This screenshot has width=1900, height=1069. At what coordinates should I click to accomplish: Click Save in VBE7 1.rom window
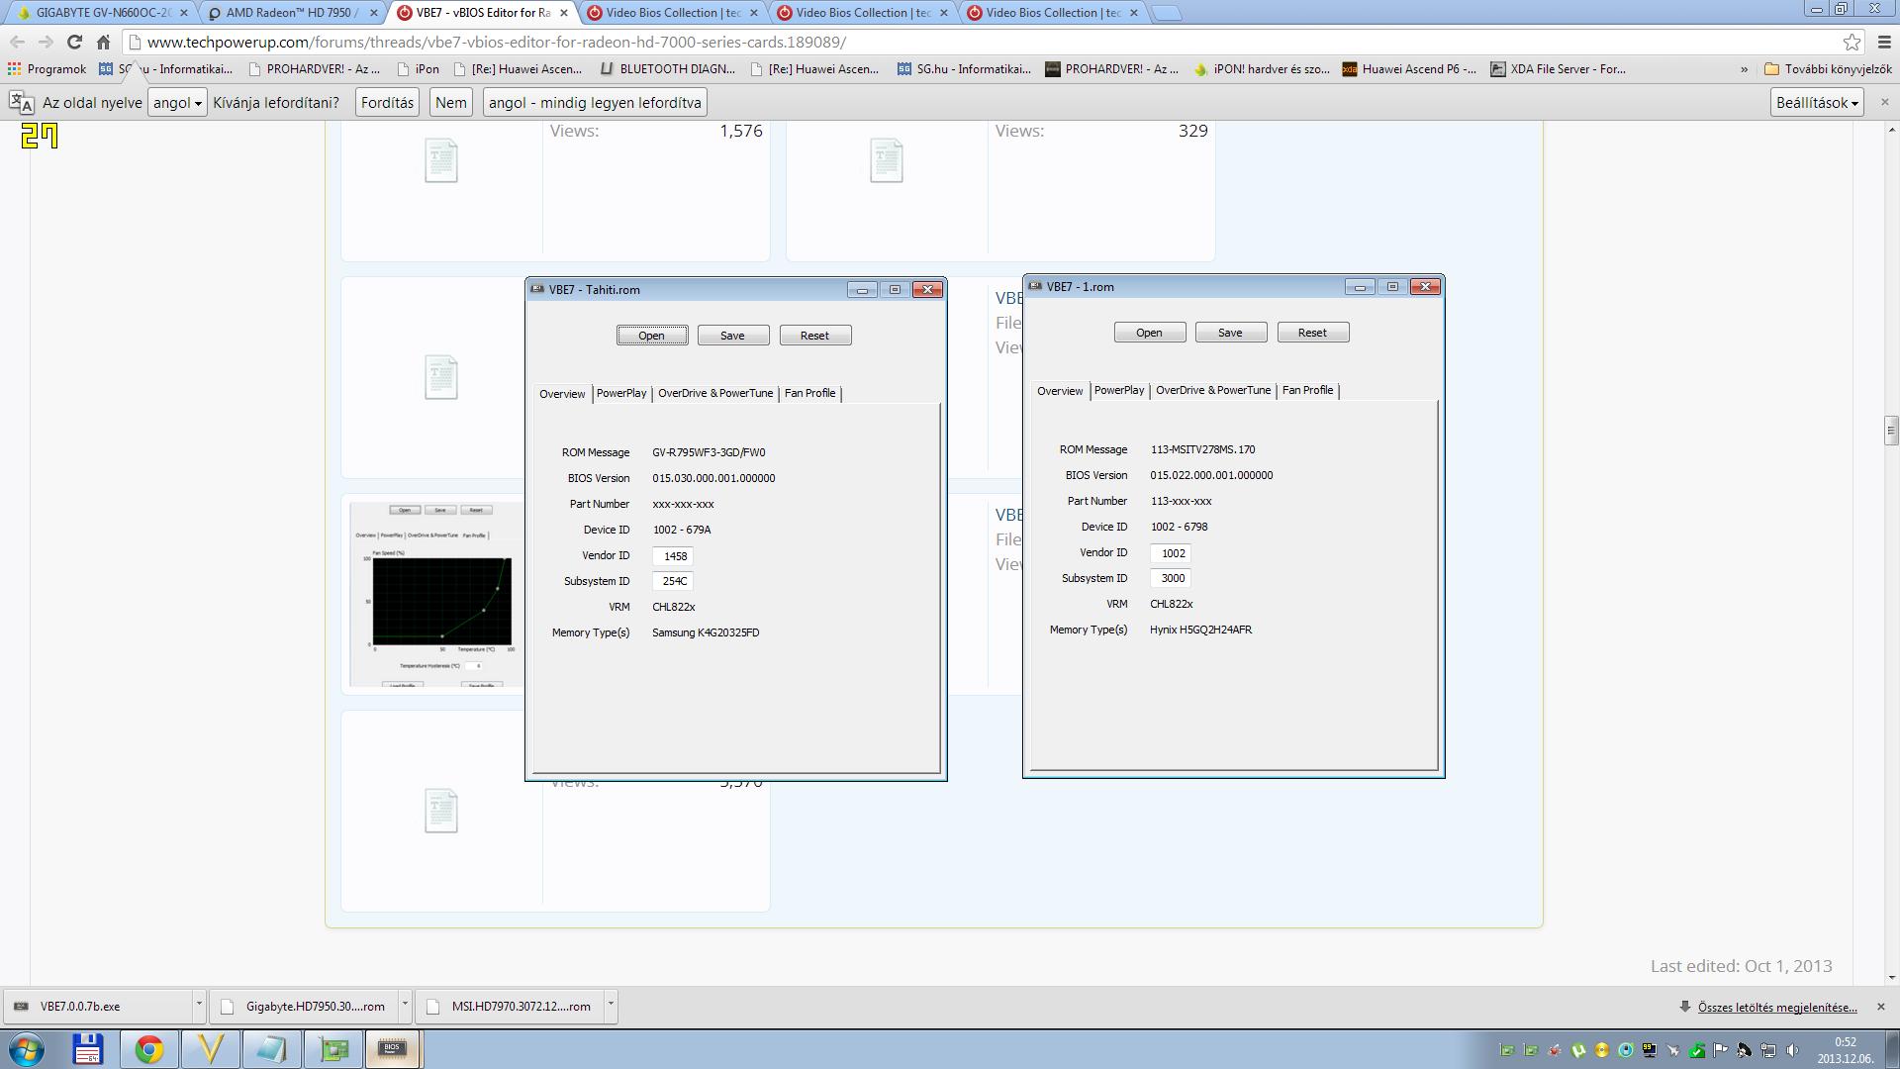pos(1230,333)
